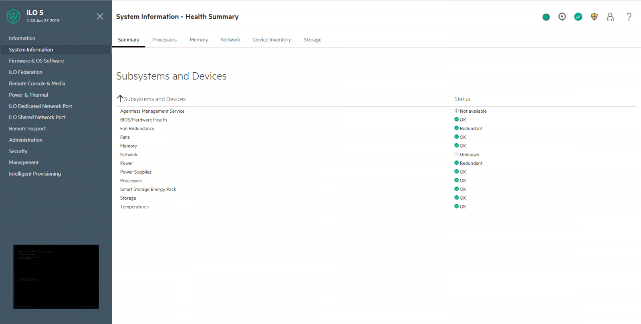Viewport: 641px width, 324px height.
Task: Open the Security sidebar entry
Action: (18, 152)
